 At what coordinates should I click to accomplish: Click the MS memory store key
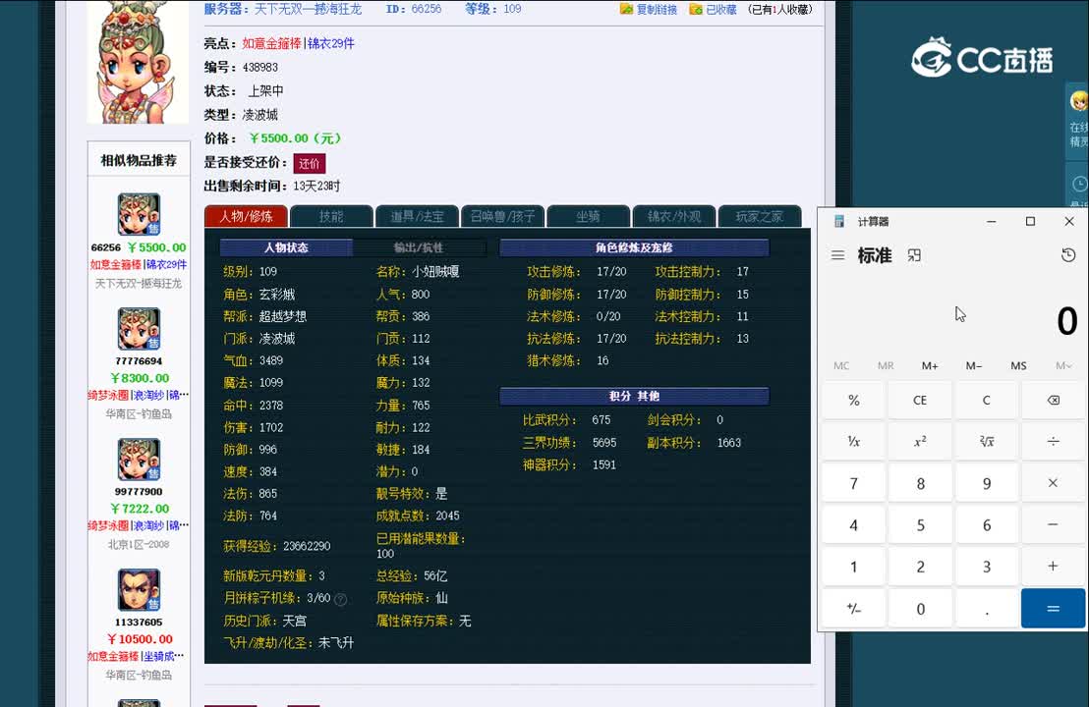point(1018,365)
